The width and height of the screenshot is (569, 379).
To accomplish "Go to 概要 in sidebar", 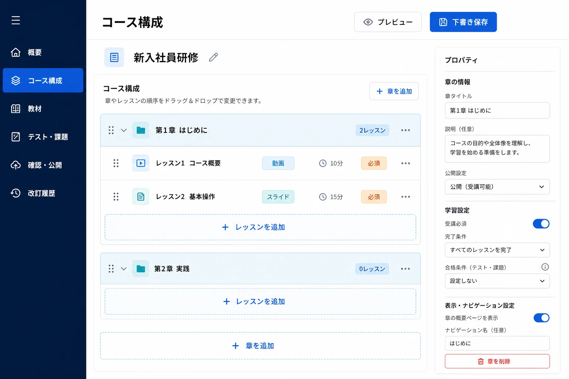I will coord(43,52).
